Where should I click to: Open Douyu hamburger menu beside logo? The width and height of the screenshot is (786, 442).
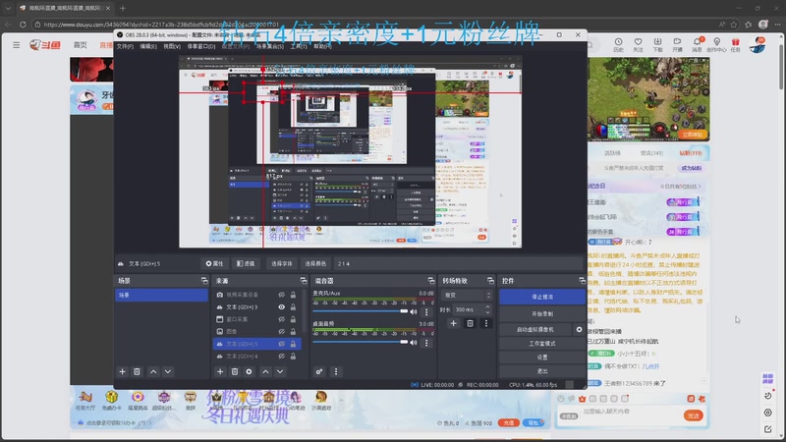click(17, 44)
